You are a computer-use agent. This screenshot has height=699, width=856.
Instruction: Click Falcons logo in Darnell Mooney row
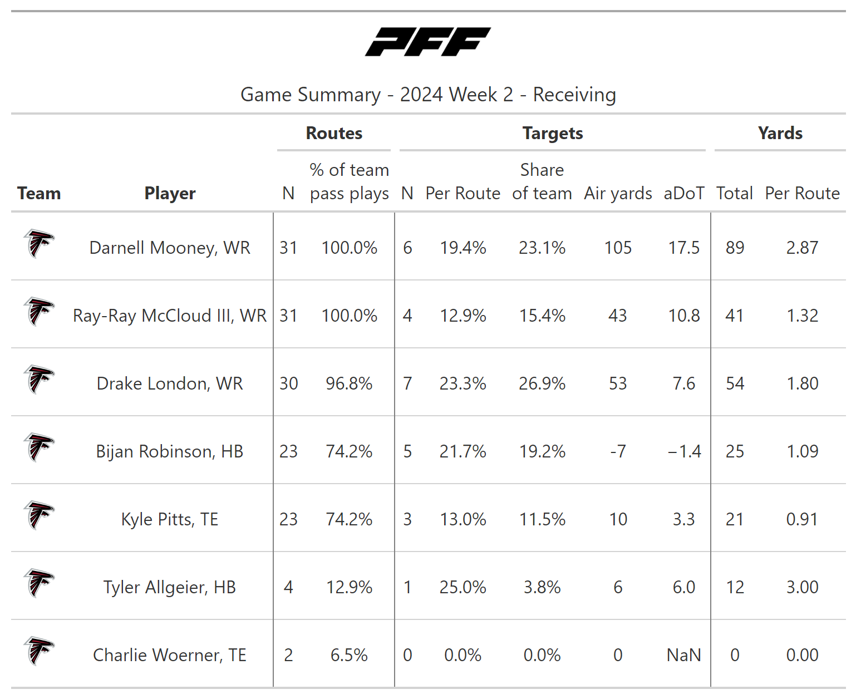pos(39,244)
